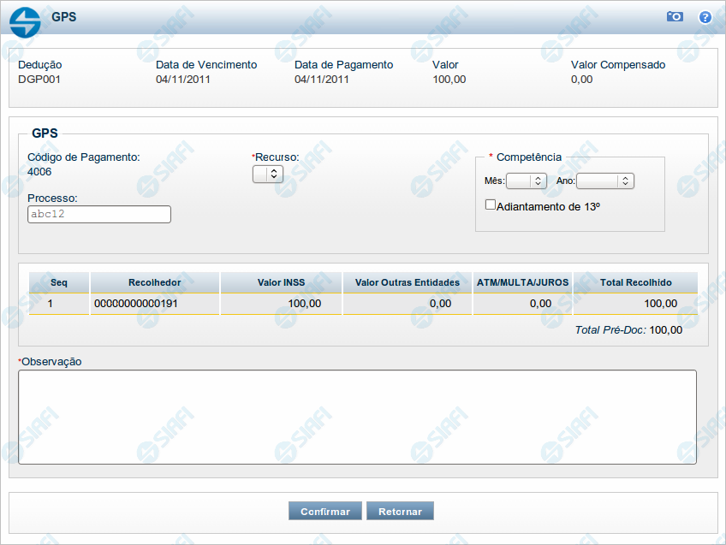726x545 pixels.
Task: Open the Recurso dropdown
Action: [x=267, y=174]
